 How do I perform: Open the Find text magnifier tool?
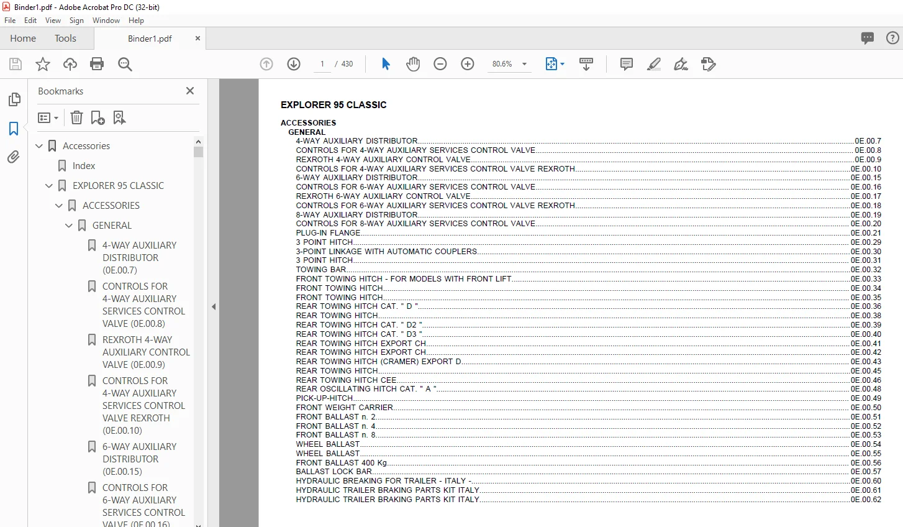125,64
